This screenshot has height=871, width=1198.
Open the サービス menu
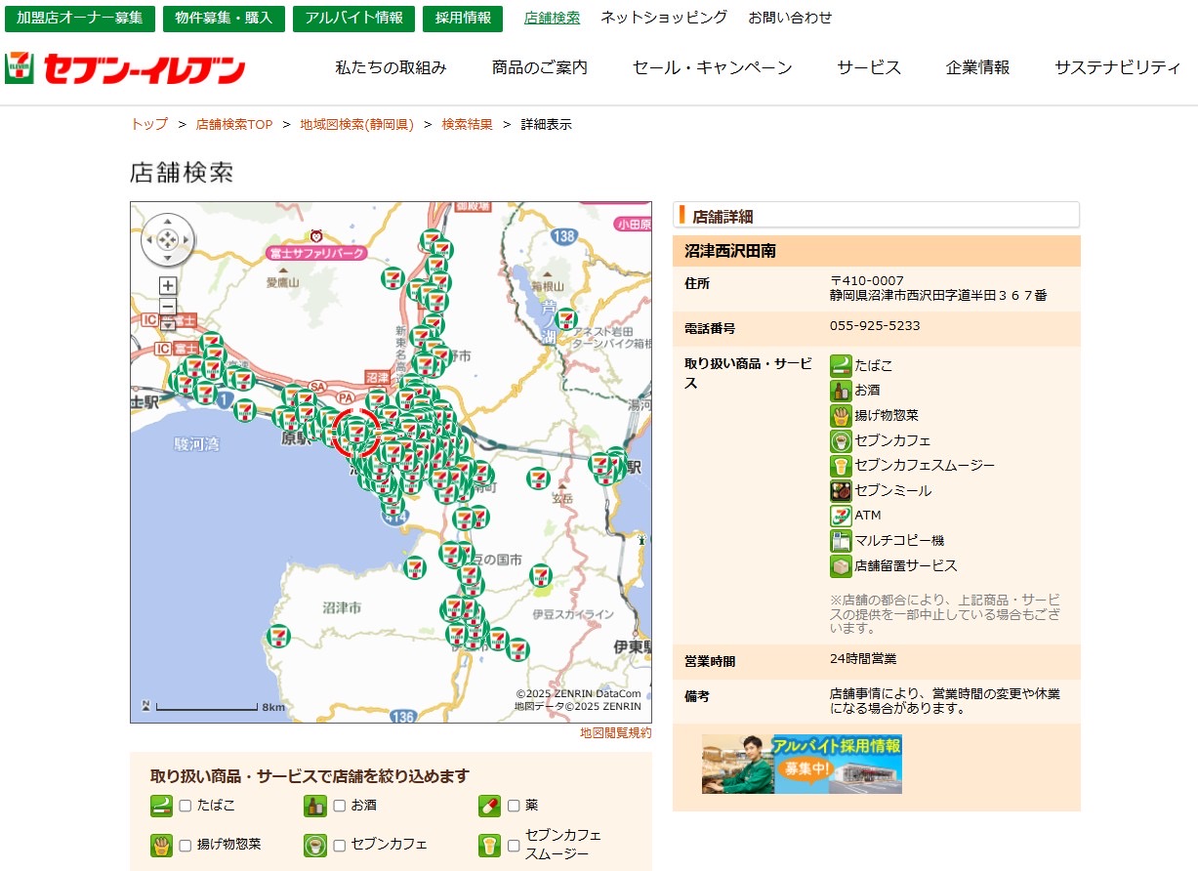[869, 68]
